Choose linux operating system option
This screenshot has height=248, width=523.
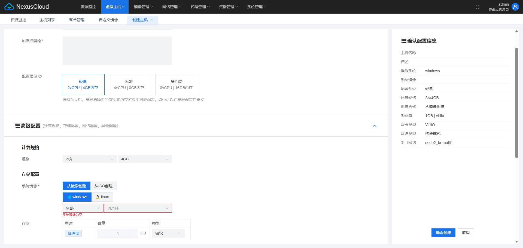pyautogui.click(x=102, y=197)
